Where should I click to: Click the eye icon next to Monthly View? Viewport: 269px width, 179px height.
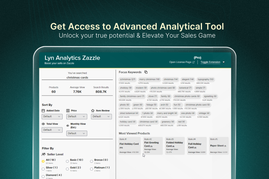point(68,126)
